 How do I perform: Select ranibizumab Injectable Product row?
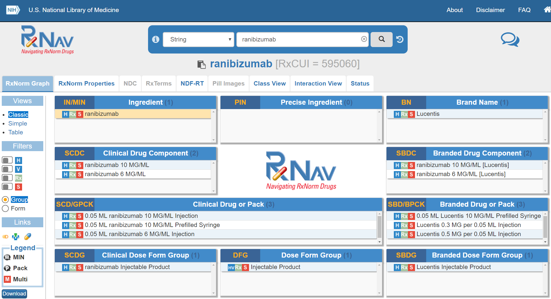tap(133, 267)
